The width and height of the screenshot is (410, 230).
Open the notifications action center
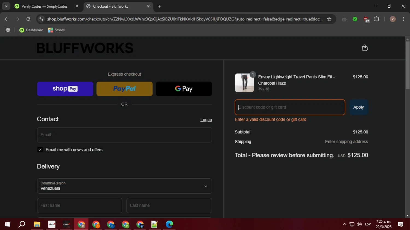click(400, 224)
